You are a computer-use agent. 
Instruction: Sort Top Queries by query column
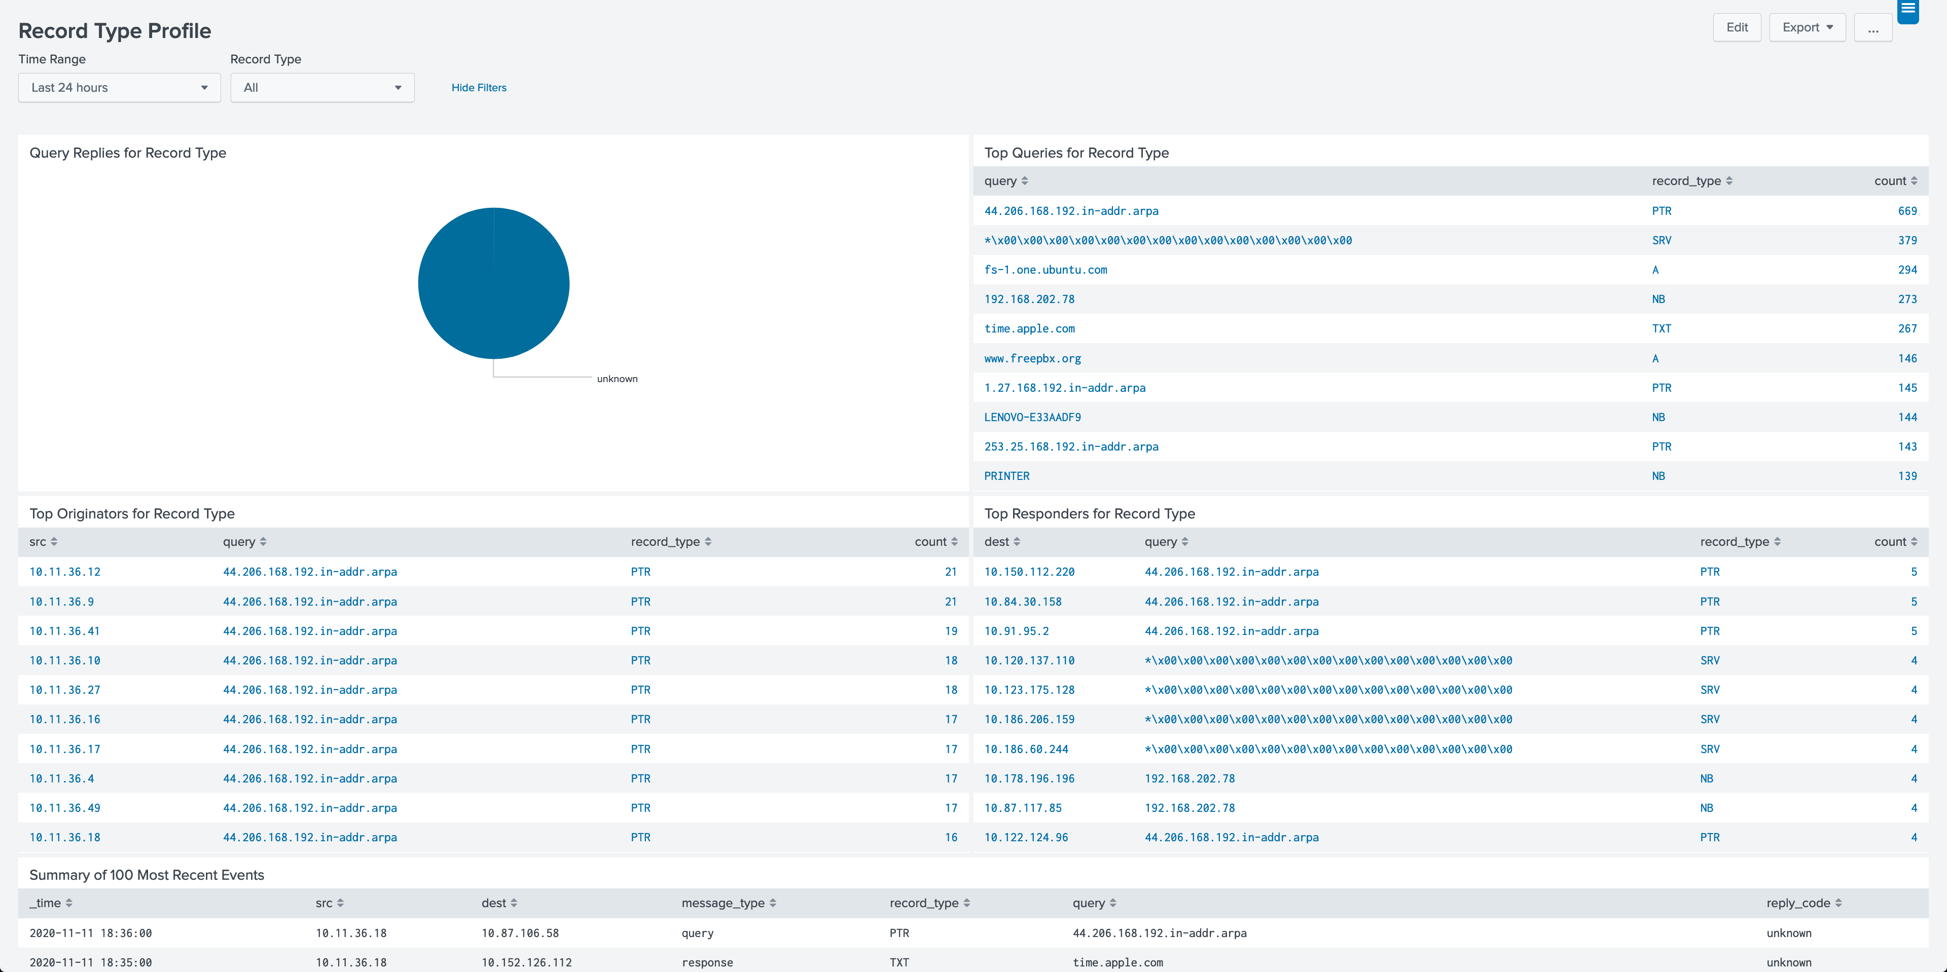1006,181
